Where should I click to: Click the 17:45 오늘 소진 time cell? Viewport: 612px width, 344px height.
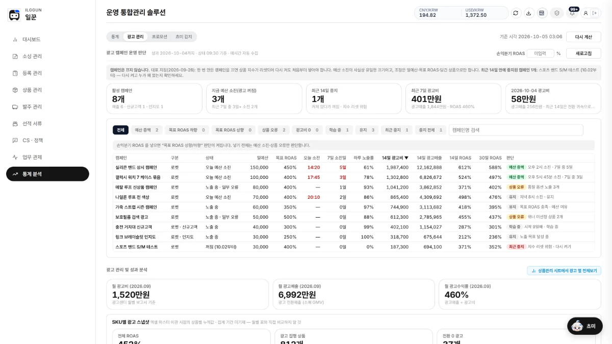pos(314,177)
